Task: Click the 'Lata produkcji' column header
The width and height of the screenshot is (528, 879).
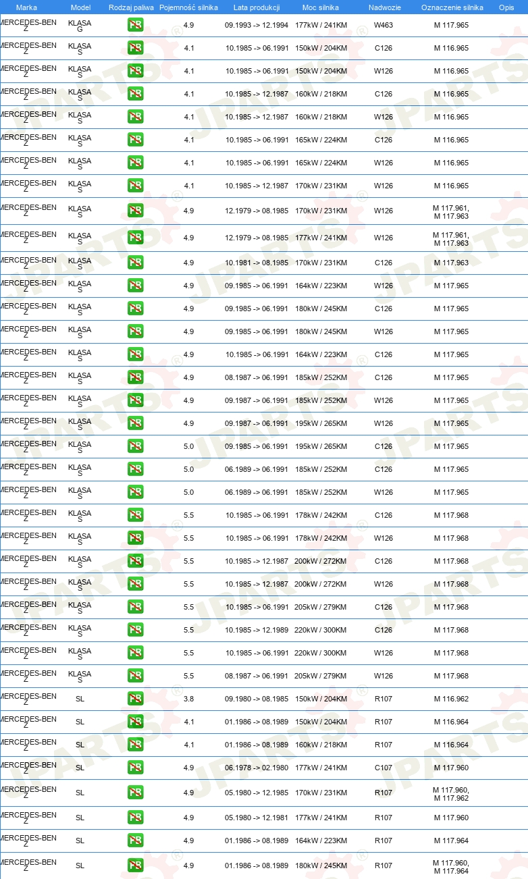Action: pos(257,7)
